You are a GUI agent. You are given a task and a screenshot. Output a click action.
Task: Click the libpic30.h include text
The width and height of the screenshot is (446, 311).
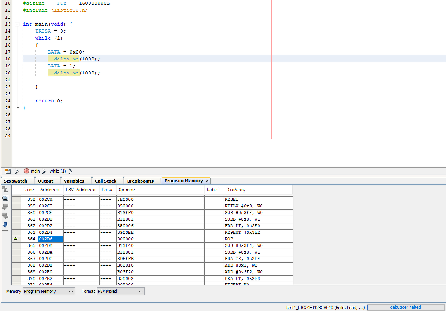(69, 10)
